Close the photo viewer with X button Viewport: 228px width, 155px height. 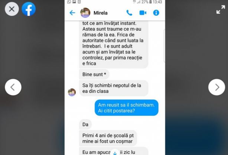tap(12, 9)
